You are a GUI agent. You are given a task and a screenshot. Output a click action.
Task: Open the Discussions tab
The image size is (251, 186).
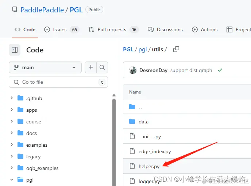(165, 29)
